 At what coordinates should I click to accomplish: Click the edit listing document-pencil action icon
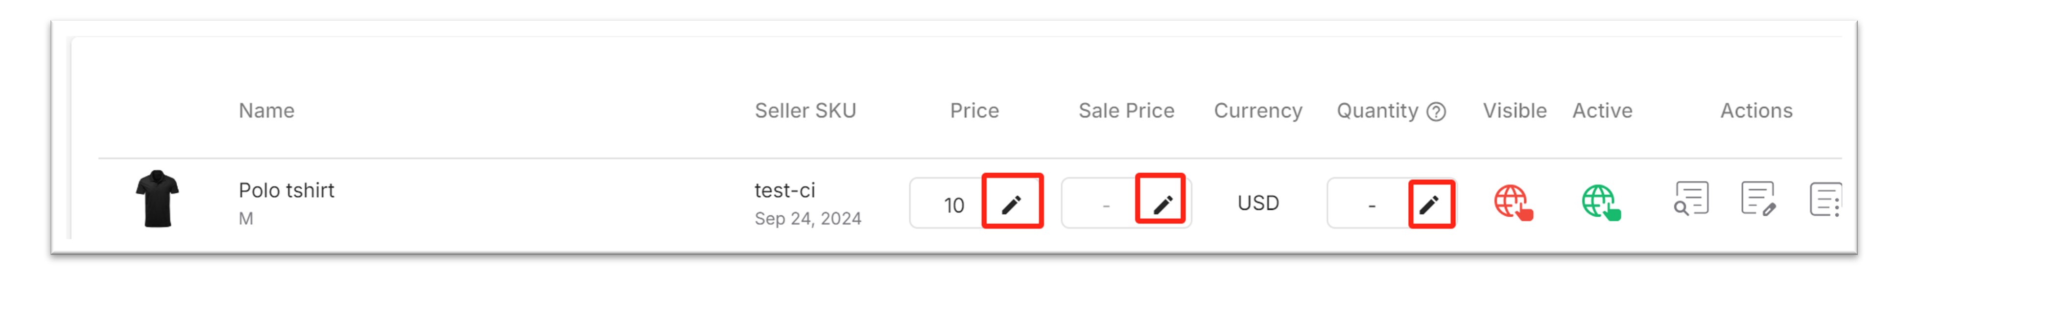[1758, 198]
